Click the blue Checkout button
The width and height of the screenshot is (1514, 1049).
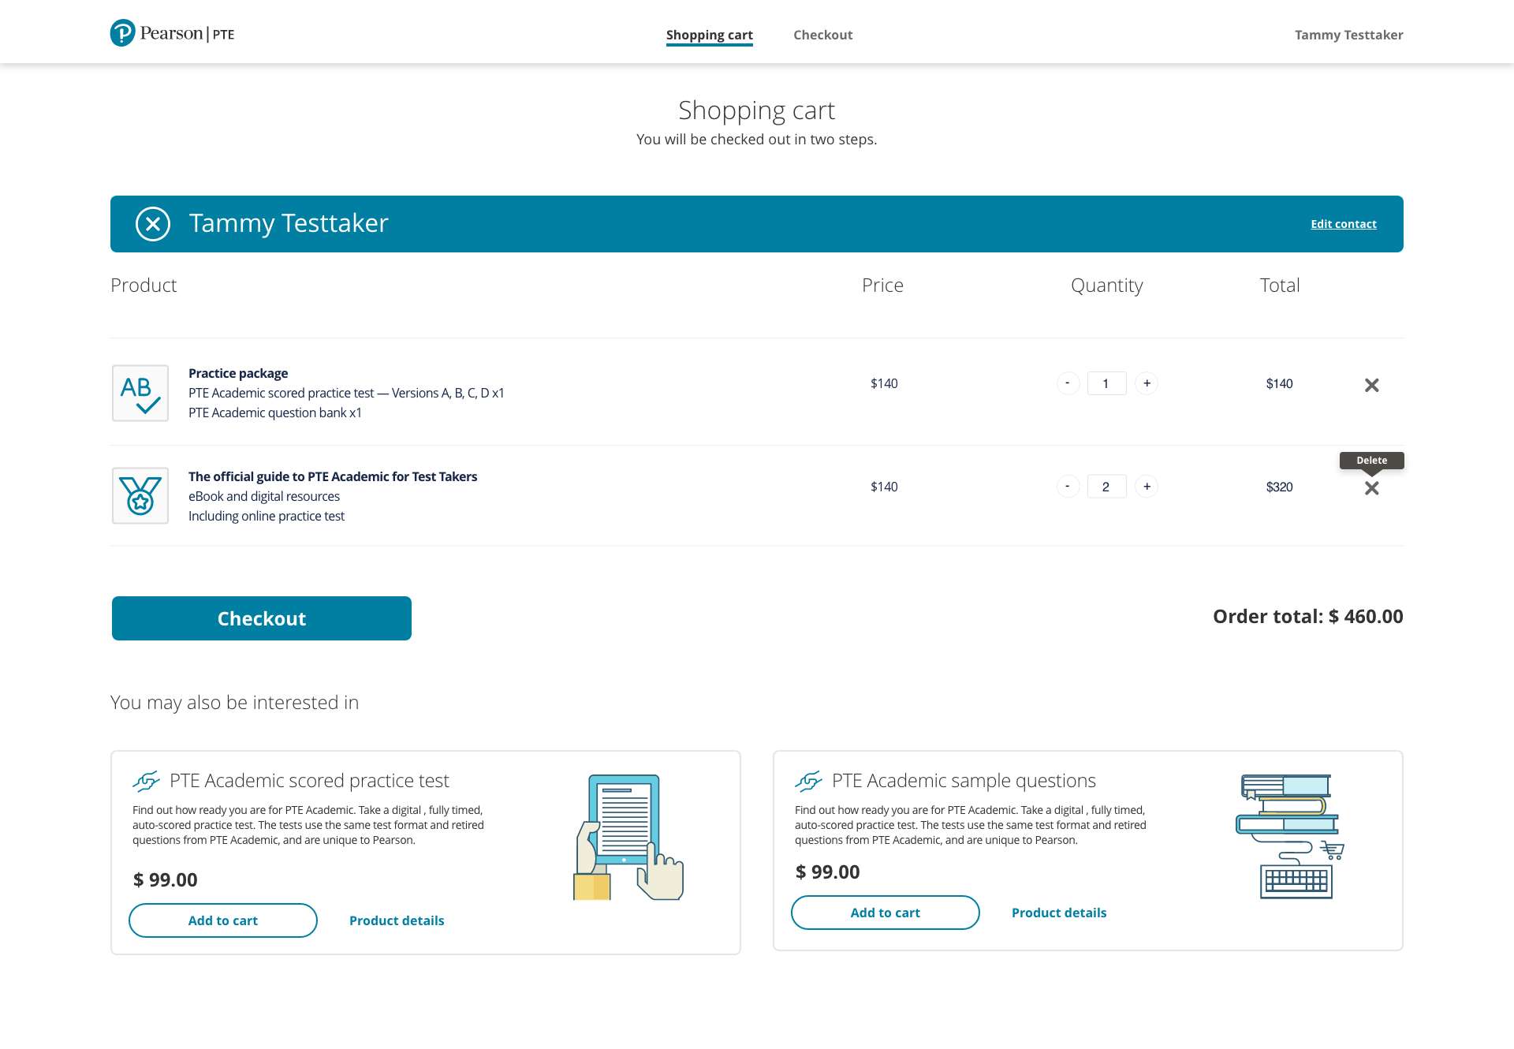click(262, 618)
